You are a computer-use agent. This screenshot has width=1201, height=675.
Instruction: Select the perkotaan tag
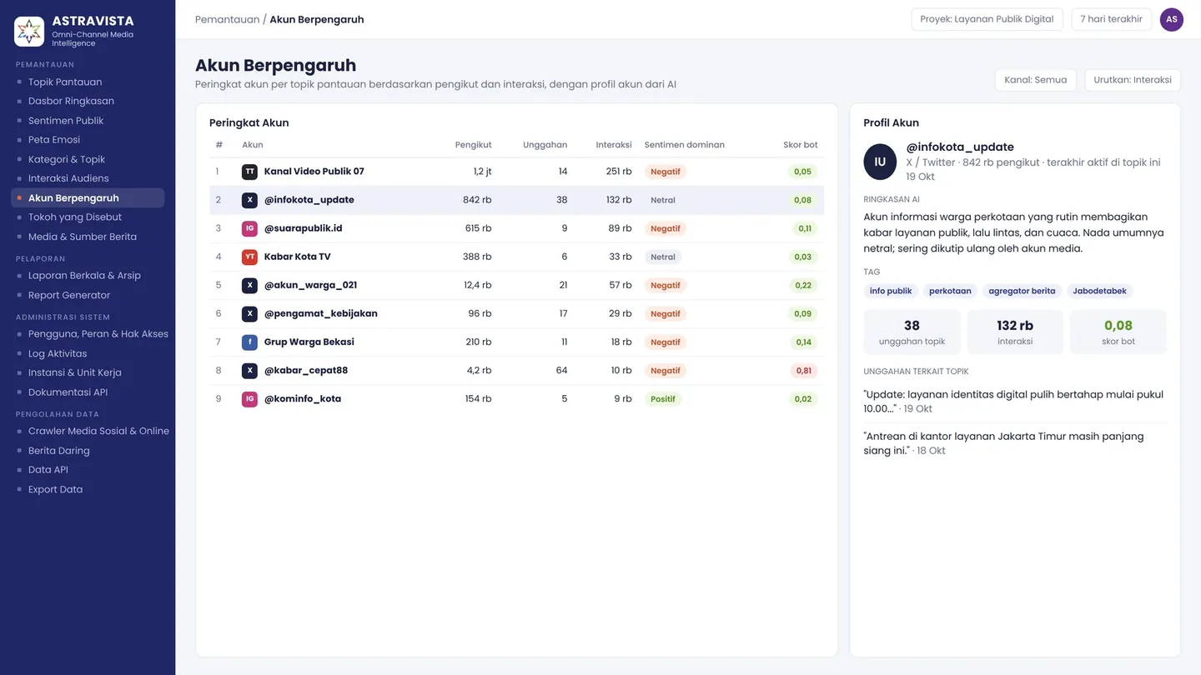pyautogui.click(x=950, y=291)
